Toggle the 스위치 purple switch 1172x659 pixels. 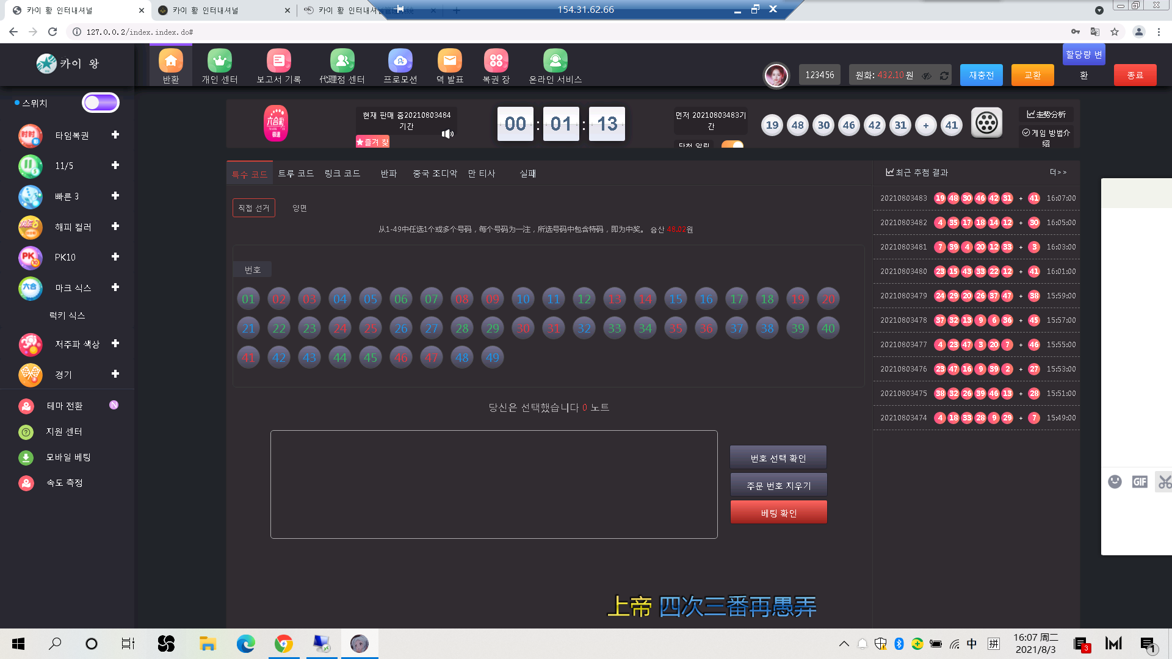(101, 103)
